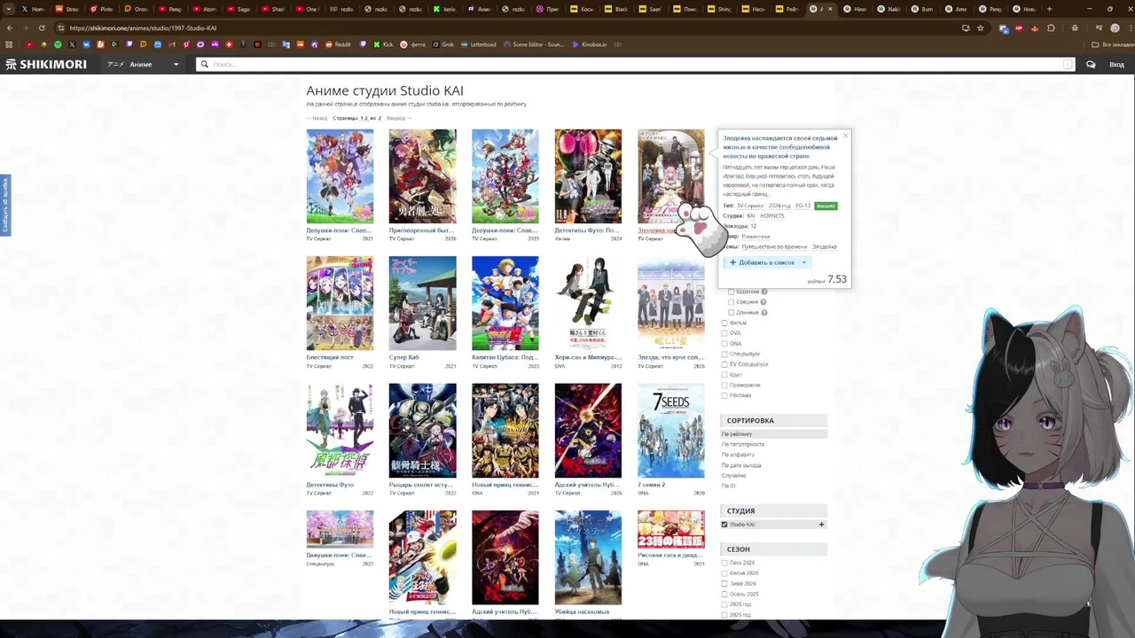The image size is (1135, 638).
Task: Sort by Случайно
Action: 734,476
